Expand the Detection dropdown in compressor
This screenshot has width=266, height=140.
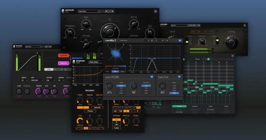[x=50, y=80]
